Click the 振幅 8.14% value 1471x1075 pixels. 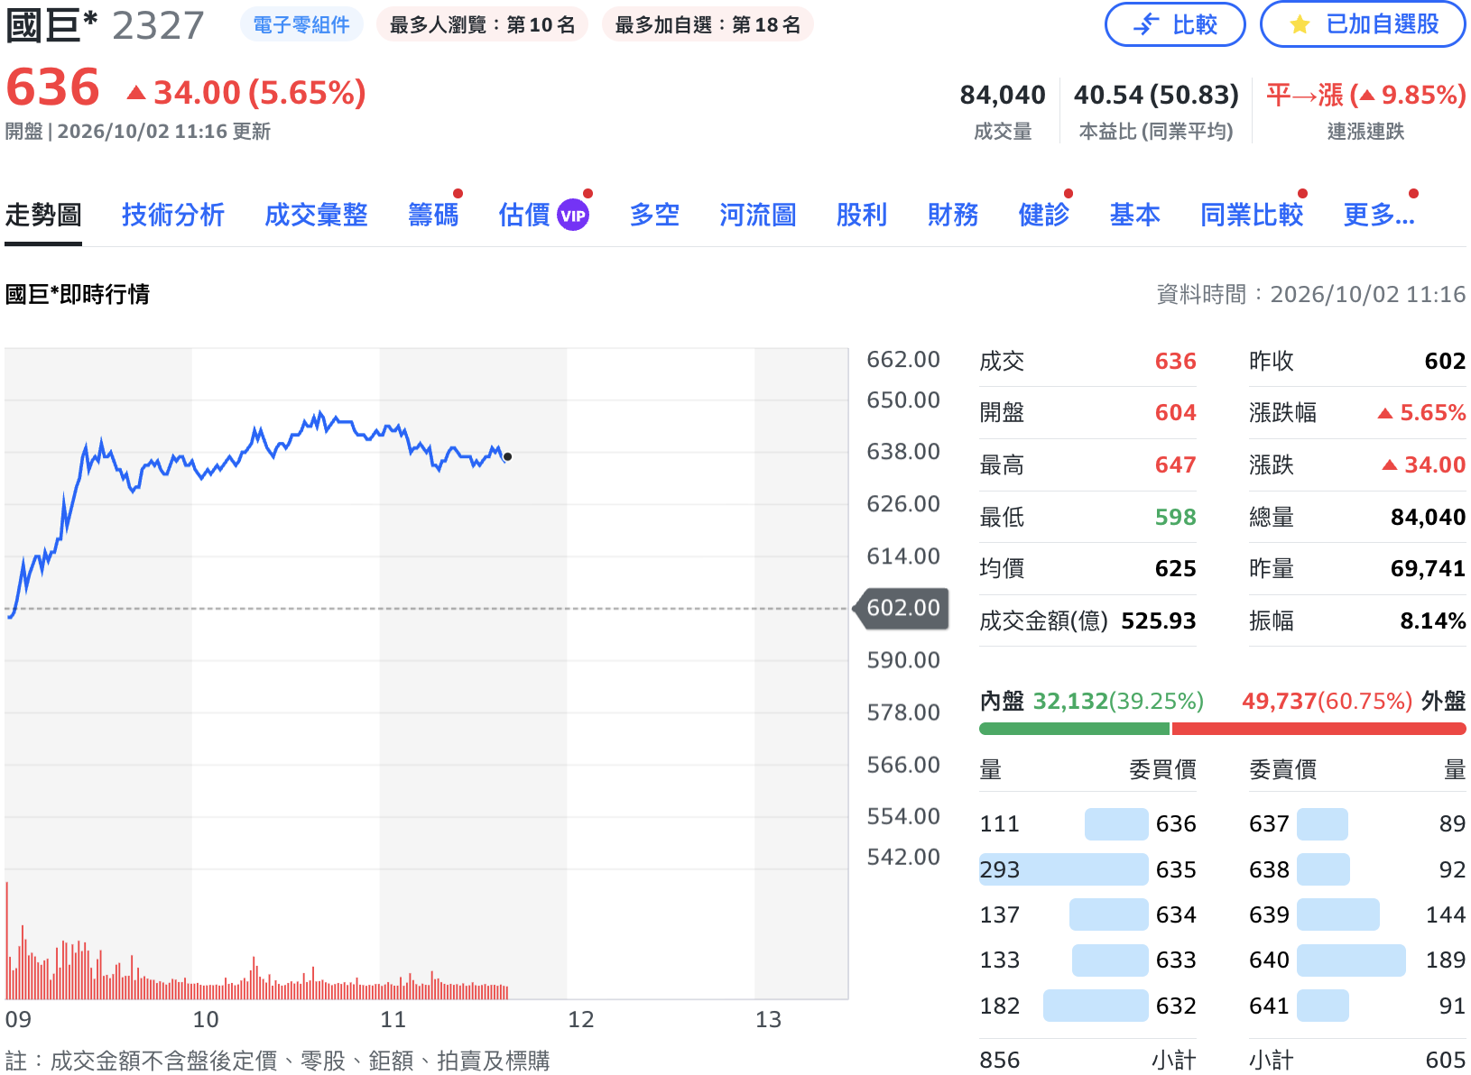1433,620
